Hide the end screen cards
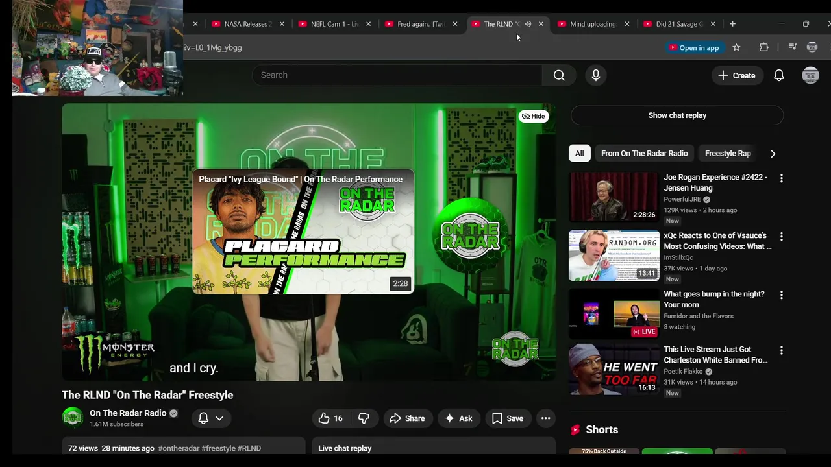The image size is (831, 467). click(x=534, y=116)
